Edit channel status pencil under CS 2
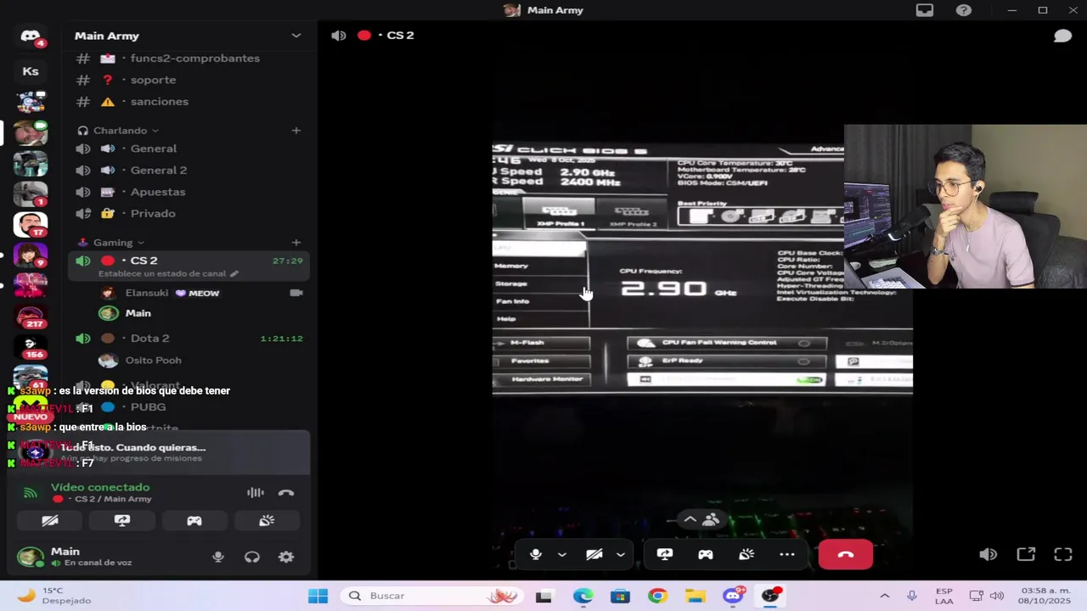Image resolution: width=1087 pixels, height=611 pixels. pyautogui.click(x=234, y=274)
